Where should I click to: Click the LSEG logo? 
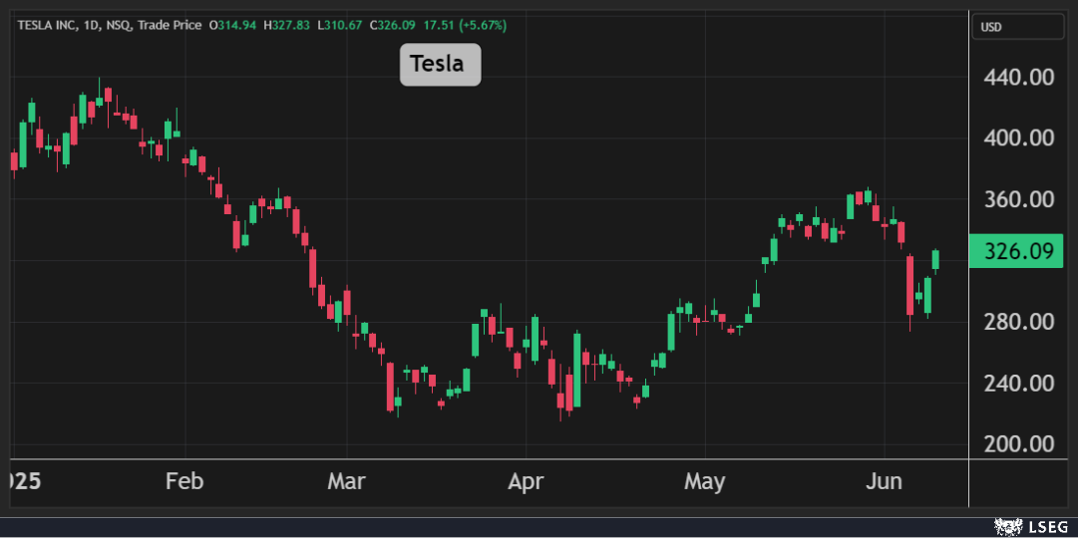tap(1029, 528)
